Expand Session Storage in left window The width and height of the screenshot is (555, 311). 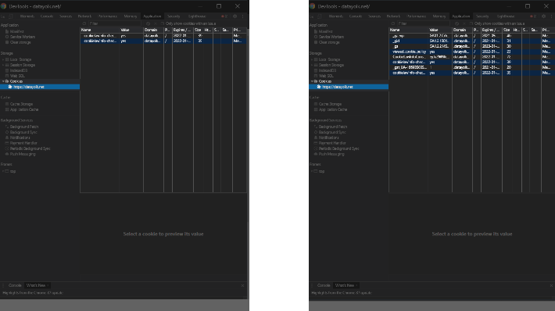3,65
